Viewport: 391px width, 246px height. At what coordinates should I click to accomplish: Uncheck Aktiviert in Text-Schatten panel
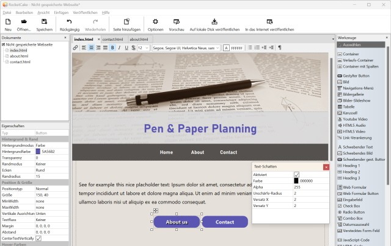(x=296, y=174)
